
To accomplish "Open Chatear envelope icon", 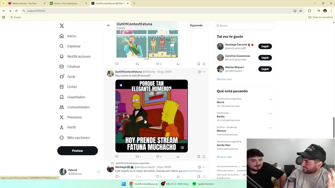I will click(x=62, y=67).
